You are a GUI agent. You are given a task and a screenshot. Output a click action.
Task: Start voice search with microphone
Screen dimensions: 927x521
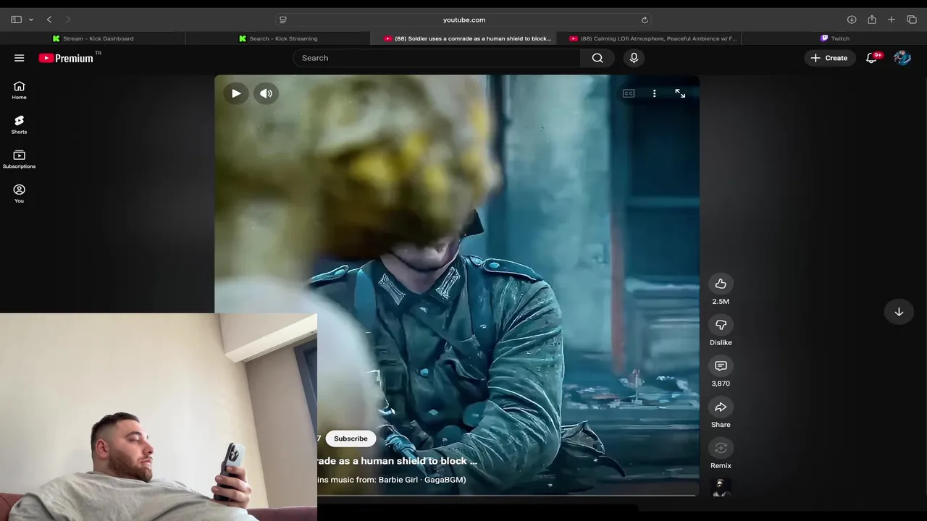click(x=634, y=58)
